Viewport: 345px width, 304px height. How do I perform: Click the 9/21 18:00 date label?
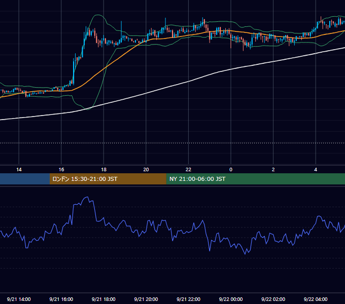103,299
